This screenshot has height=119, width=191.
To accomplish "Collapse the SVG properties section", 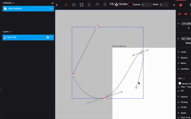I will [184, 79].
